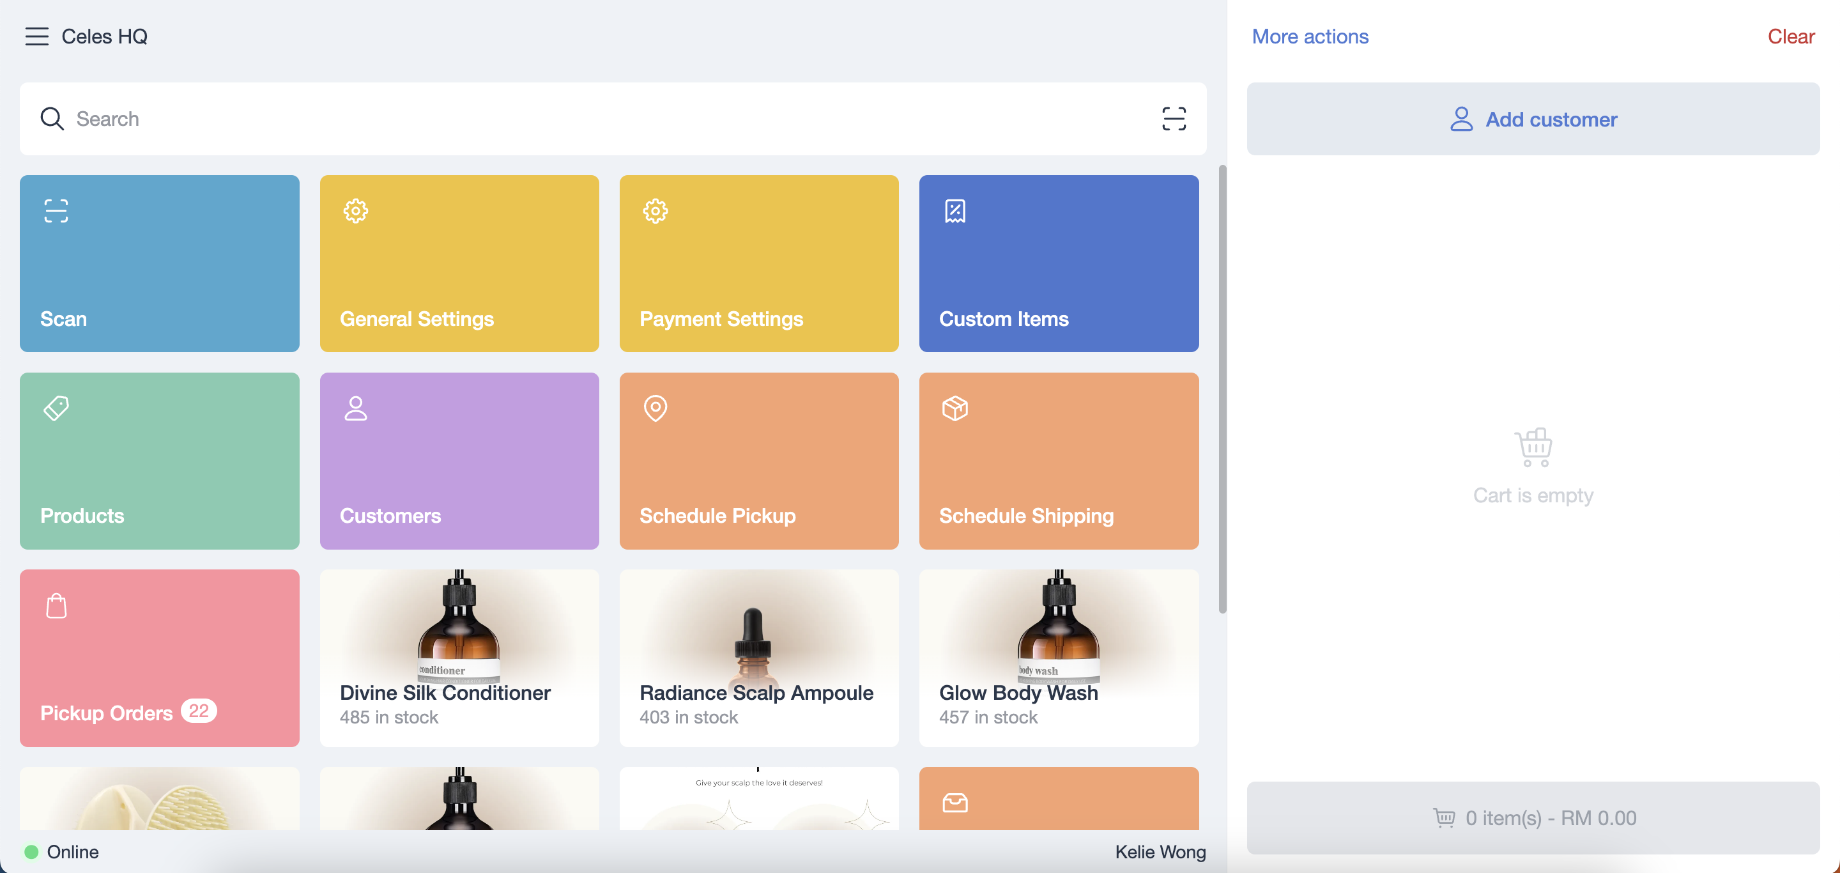The width and height of the screenshot is (1840, 873).
Task: Click the Add customer button
Action: 1533,119
